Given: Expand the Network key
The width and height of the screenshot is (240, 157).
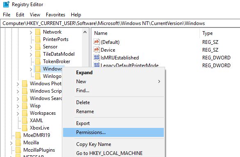Looking at the screenshot, I should click(x=31, y=32).
